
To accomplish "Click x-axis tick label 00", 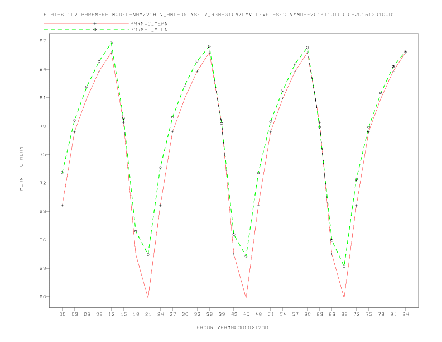I will pos(63,314).
